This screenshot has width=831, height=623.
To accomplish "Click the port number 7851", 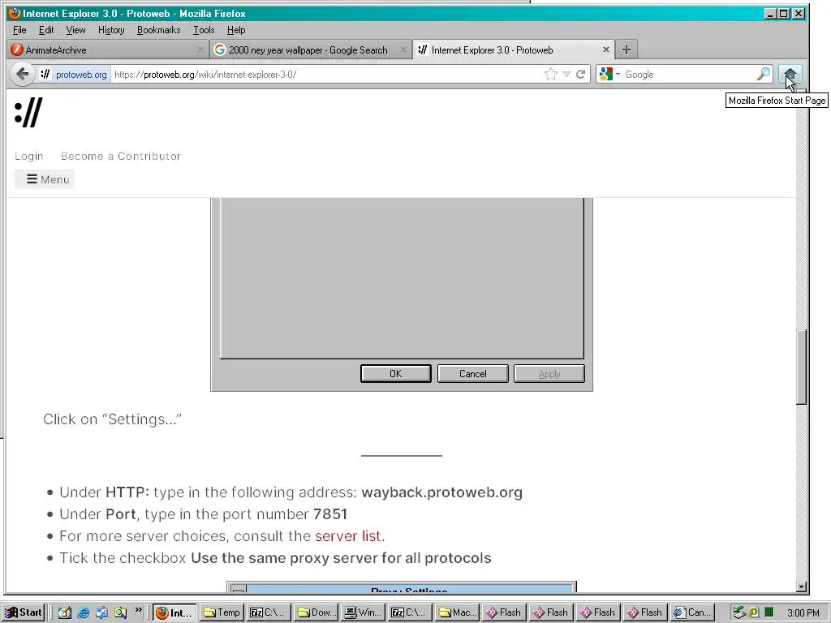I will (330, 513).
